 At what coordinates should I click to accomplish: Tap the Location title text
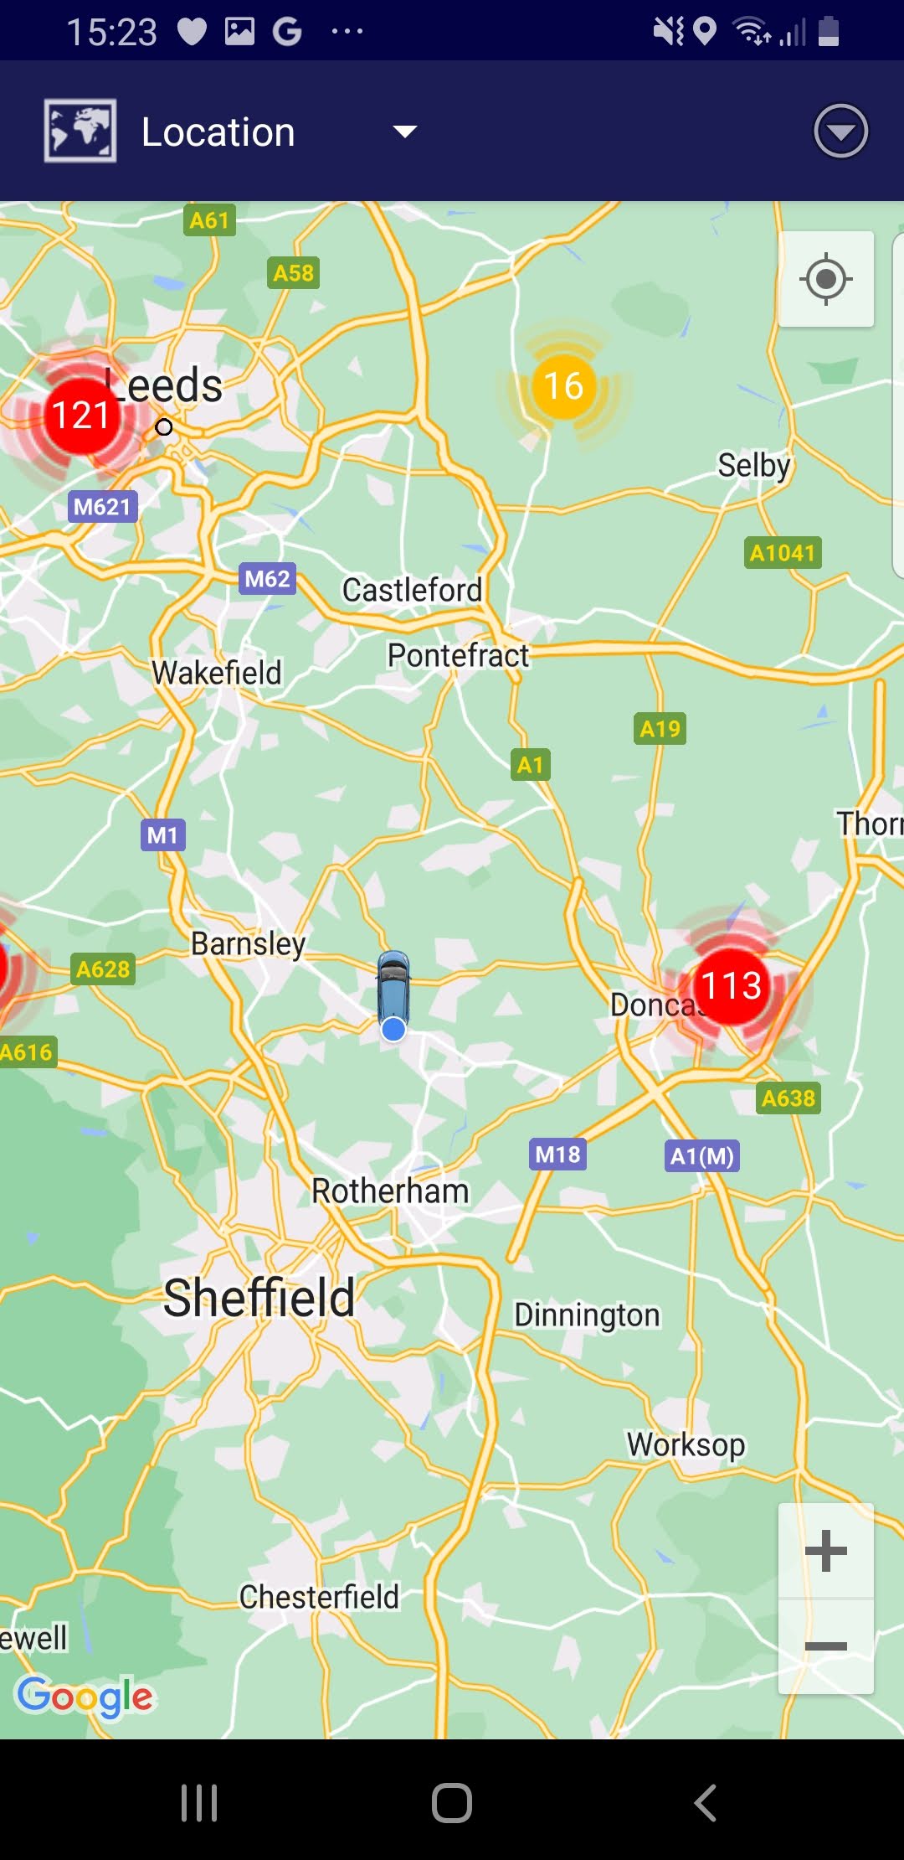coord(218,132)
